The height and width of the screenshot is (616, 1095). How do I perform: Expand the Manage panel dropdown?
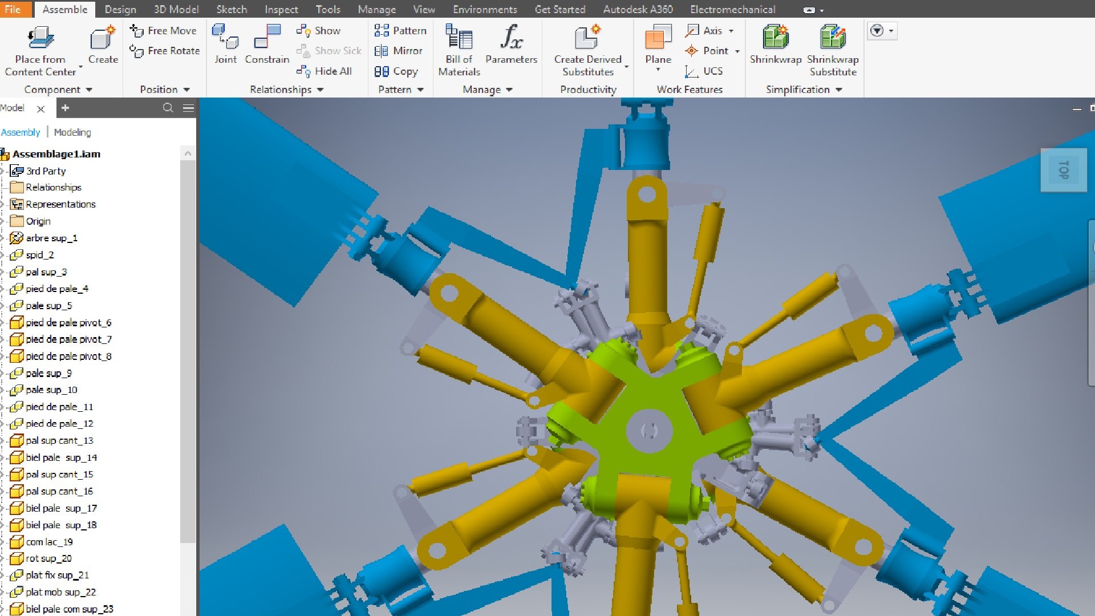[509, 90]
